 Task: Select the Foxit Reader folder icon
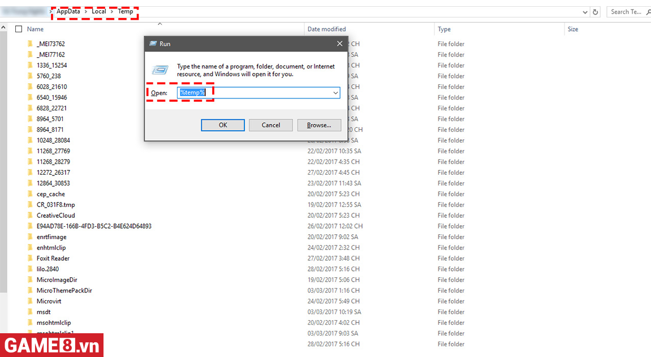point(30,259)
